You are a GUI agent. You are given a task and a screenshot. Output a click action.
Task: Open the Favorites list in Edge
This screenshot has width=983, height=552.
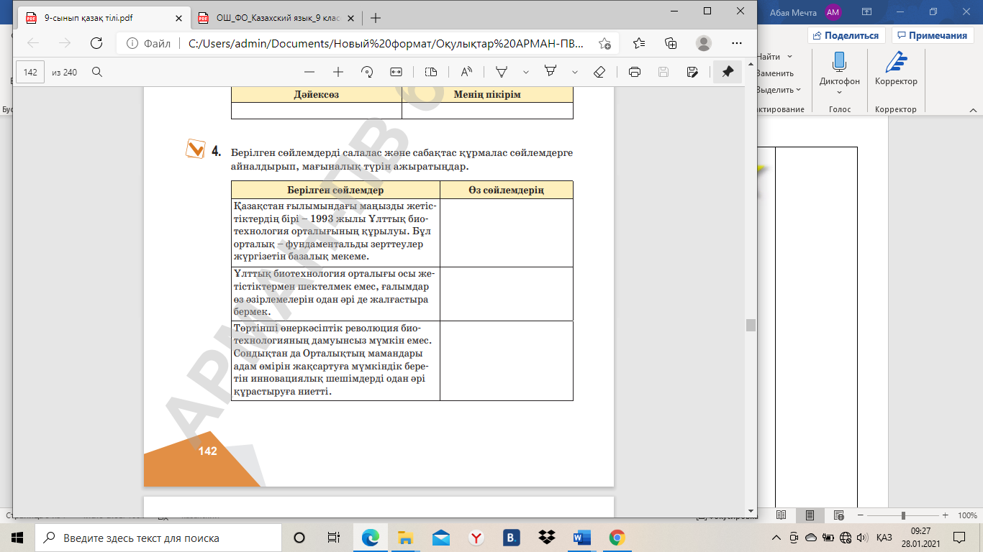[x=640, y=43]
